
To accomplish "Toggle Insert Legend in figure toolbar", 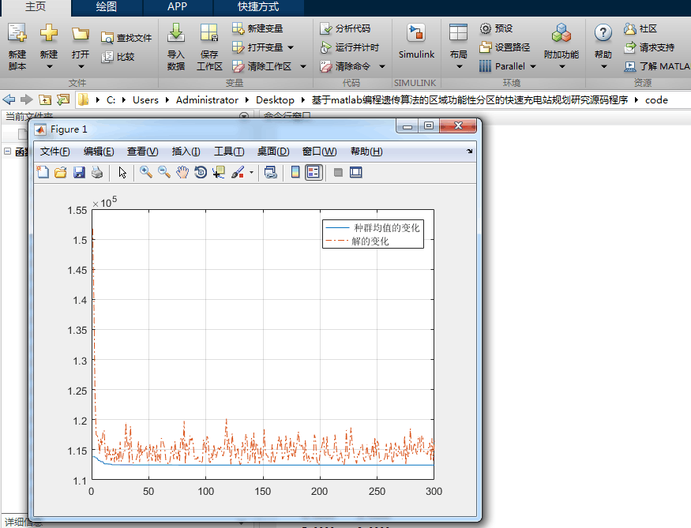I will (314, 172).
